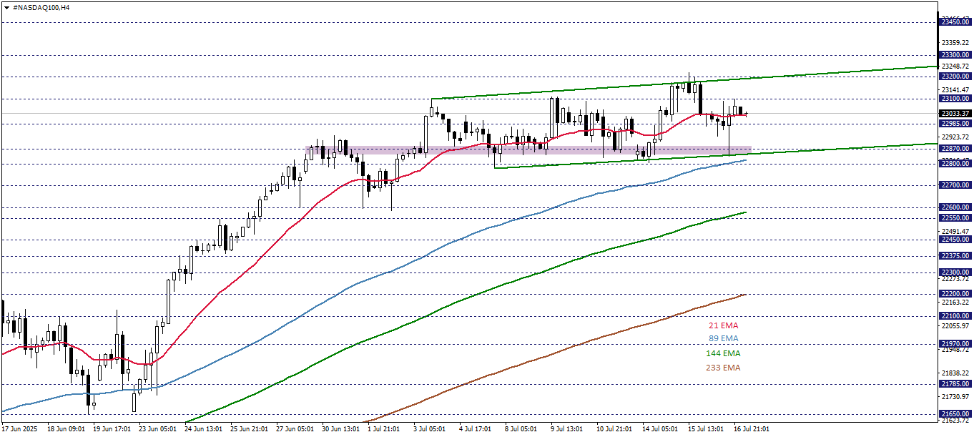Viewport: 974px width, 437px height.
Task: Click the 22870.00 price level label
Action: pos(955,148)
